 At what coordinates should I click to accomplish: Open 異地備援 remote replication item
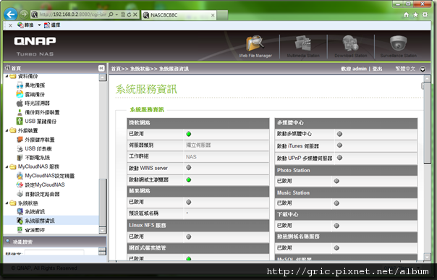30,85
